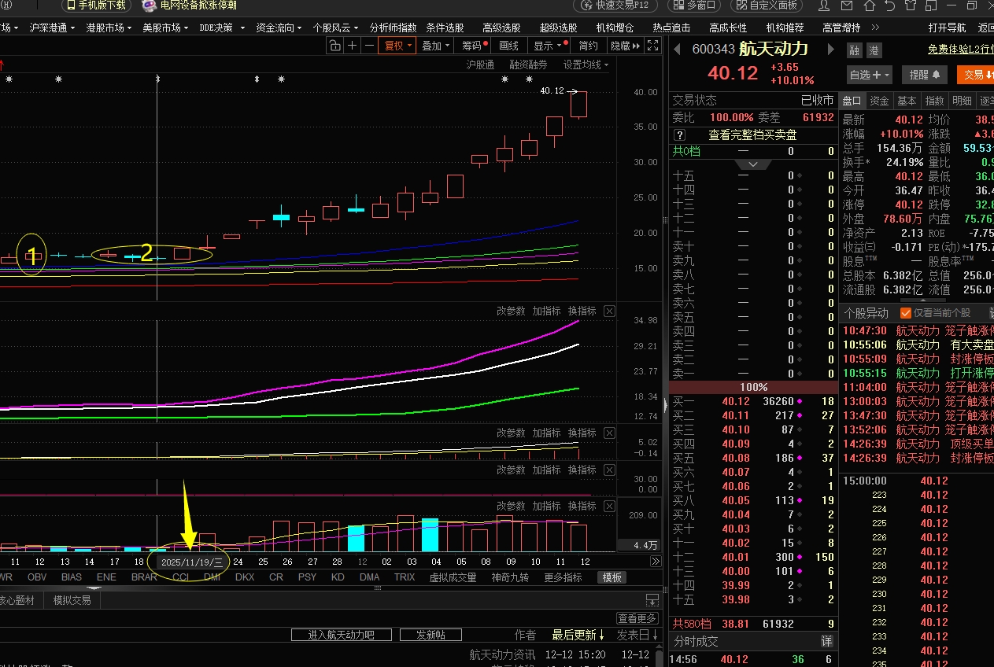Zoom out chart with minus icon
The image size is (994, 667).
pos(369,46)
